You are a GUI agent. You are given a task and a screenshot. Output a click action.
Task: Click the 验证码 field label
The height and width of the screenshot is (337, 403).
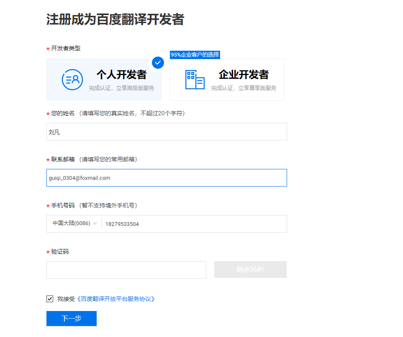[60, 251]
